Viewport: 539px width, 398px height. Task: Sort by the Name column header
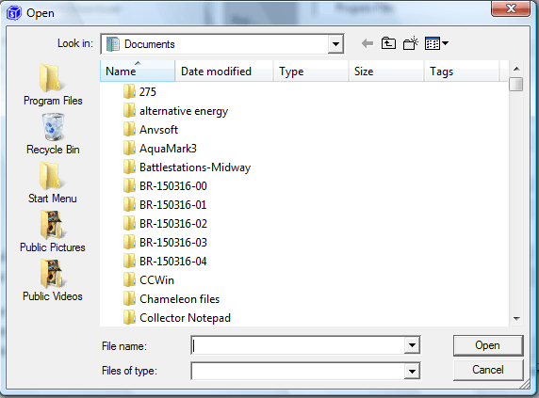pyautogui.click(x=138, y=71)
